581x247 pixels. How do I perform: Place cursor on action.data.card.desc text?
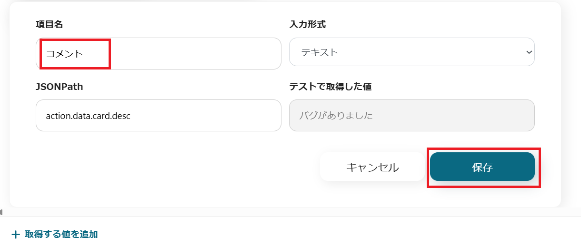(88, 116)
